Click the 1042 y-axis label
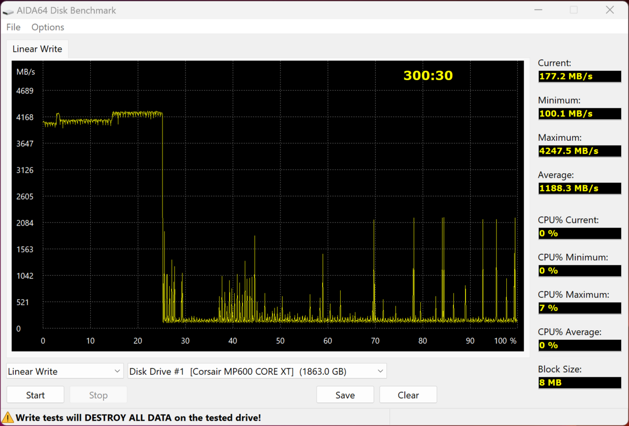This screenshot has height=426, width=629. [25, 276]
